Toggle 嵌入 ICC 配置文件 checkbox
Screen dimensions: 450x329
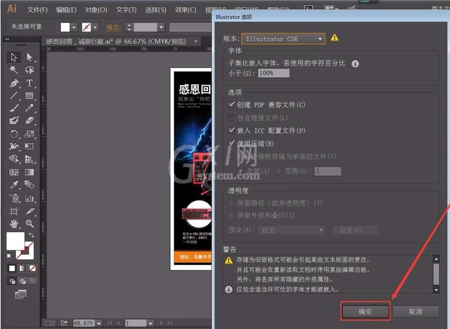231,130
